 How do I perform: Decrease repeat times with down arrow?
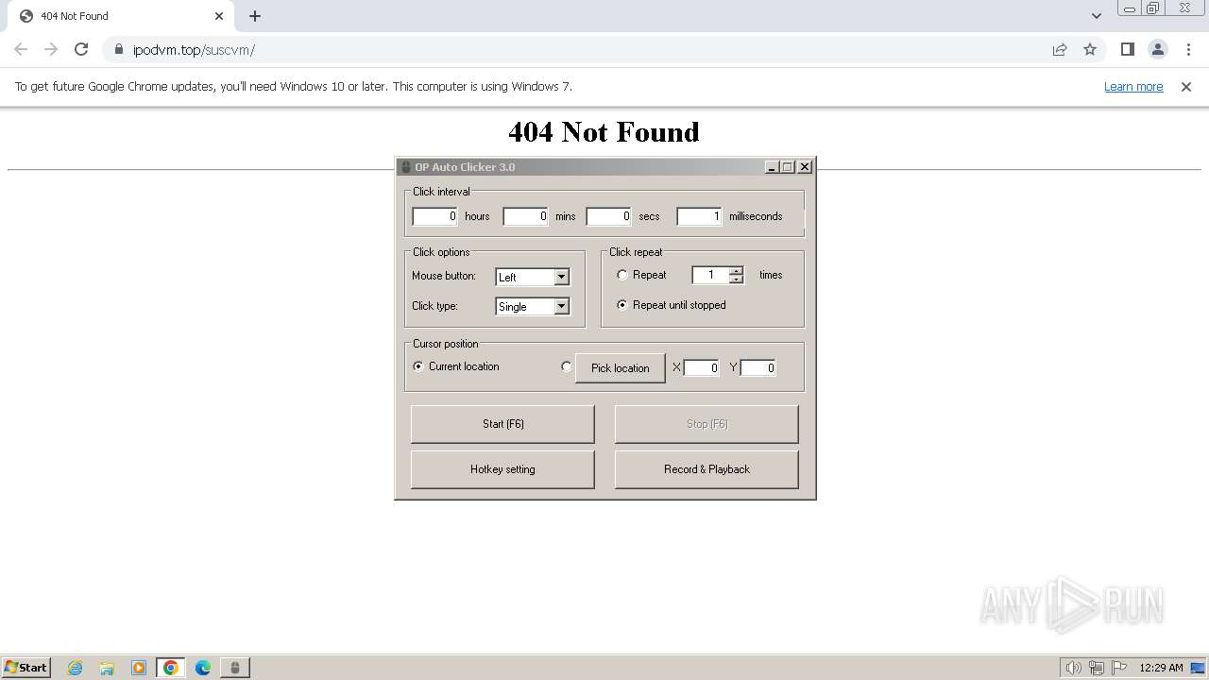coord(737,280)
